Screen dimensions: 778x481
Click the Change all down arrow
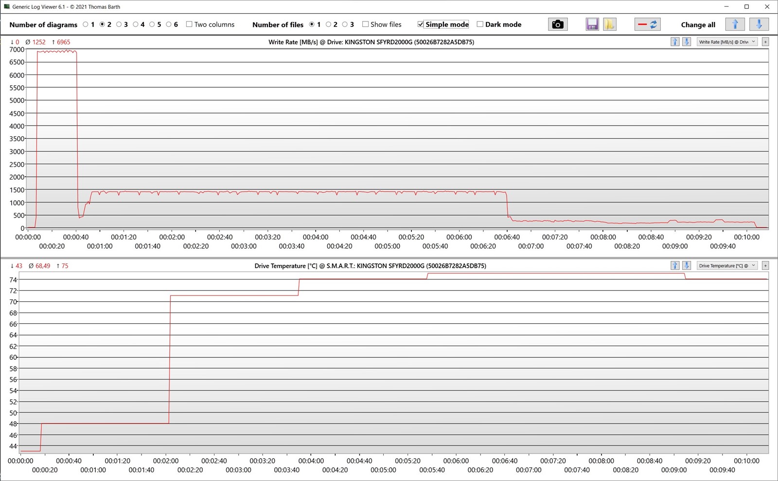(x=759, y=24)
